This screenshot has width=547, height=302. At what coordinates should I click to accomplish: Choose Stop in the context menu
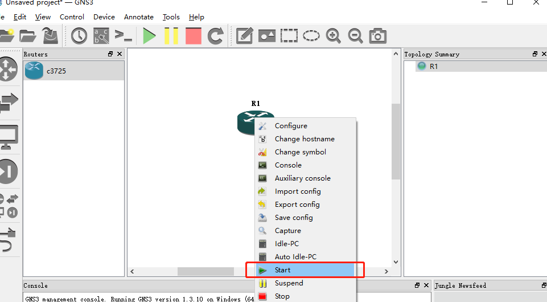coord(305,296)
